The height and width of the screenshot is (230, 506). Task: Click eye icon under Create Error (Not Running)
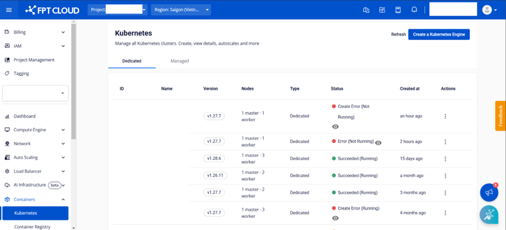point(336,127)
